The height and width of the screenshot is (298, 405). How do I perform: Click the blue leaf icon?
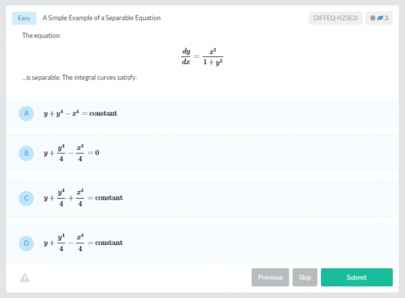click(380, 18)
